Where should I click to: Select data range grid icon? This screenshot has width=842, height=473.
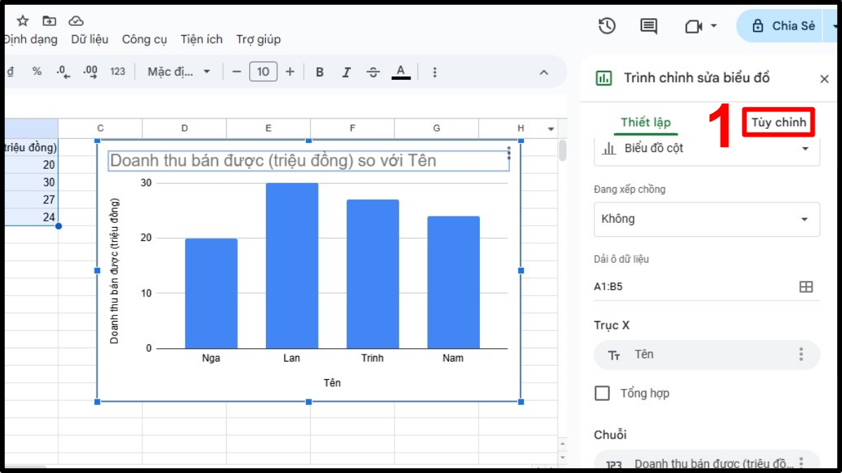point(806,287)
